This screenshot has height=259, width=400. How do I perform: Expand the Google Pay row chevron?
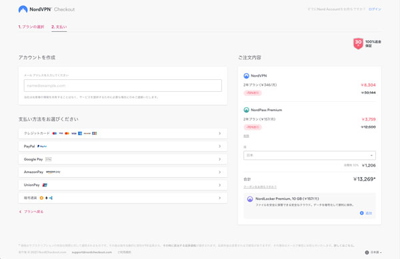tap(219, 159)
